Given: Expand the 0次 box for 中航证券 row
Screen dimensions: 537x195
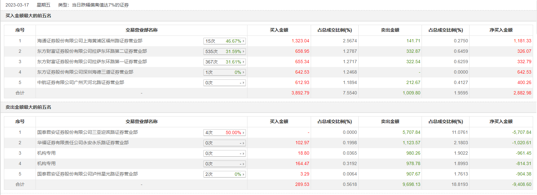Looking at the screenshot, I should [x=224, y=83].
